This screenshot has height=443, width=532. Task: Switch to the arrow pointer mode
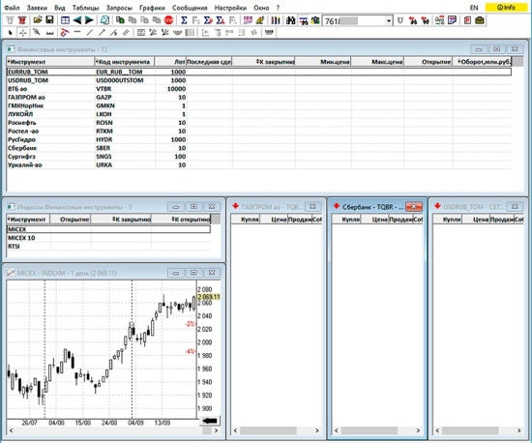(11, 33)
